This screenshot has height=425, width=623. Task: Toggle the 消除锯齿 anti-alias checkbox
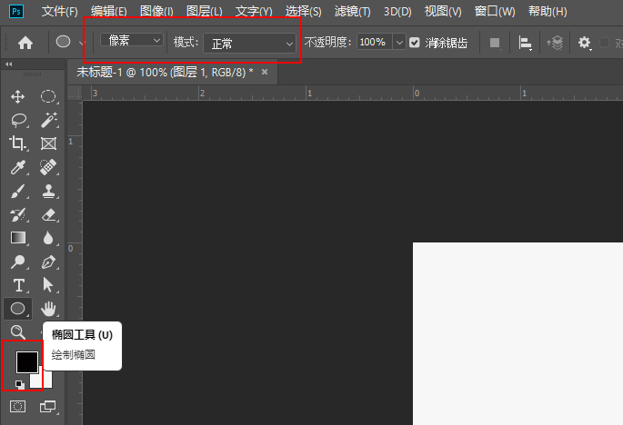415,43
